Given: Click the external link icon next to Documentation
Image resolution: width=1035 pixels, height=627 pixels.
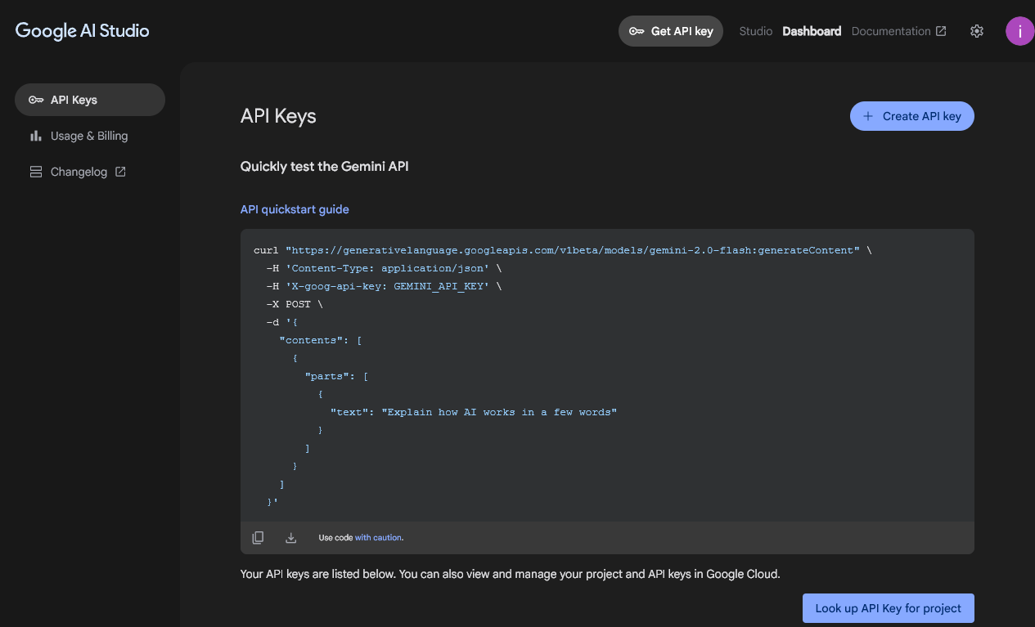Looking at the screenshot, I should point(941,31).
